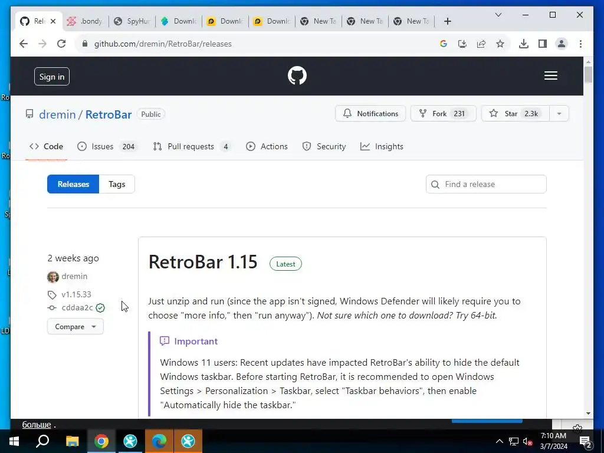This screenshot has height=453, width=604.
Task: Click the verified commit checkmark badge
Action: (100, 308)
